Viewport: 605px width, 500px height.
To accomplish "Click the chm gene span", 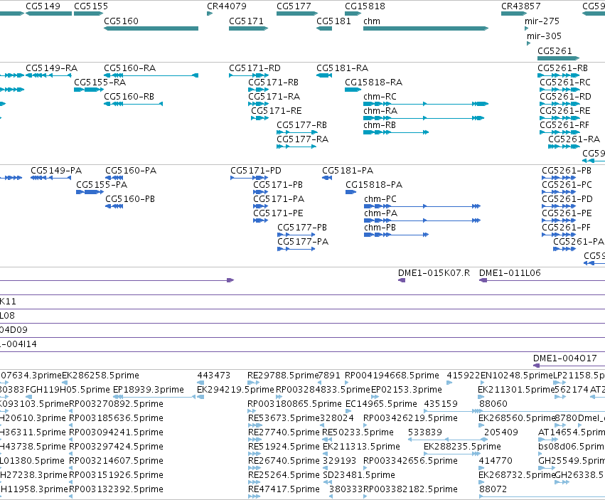I will (426, 28).
